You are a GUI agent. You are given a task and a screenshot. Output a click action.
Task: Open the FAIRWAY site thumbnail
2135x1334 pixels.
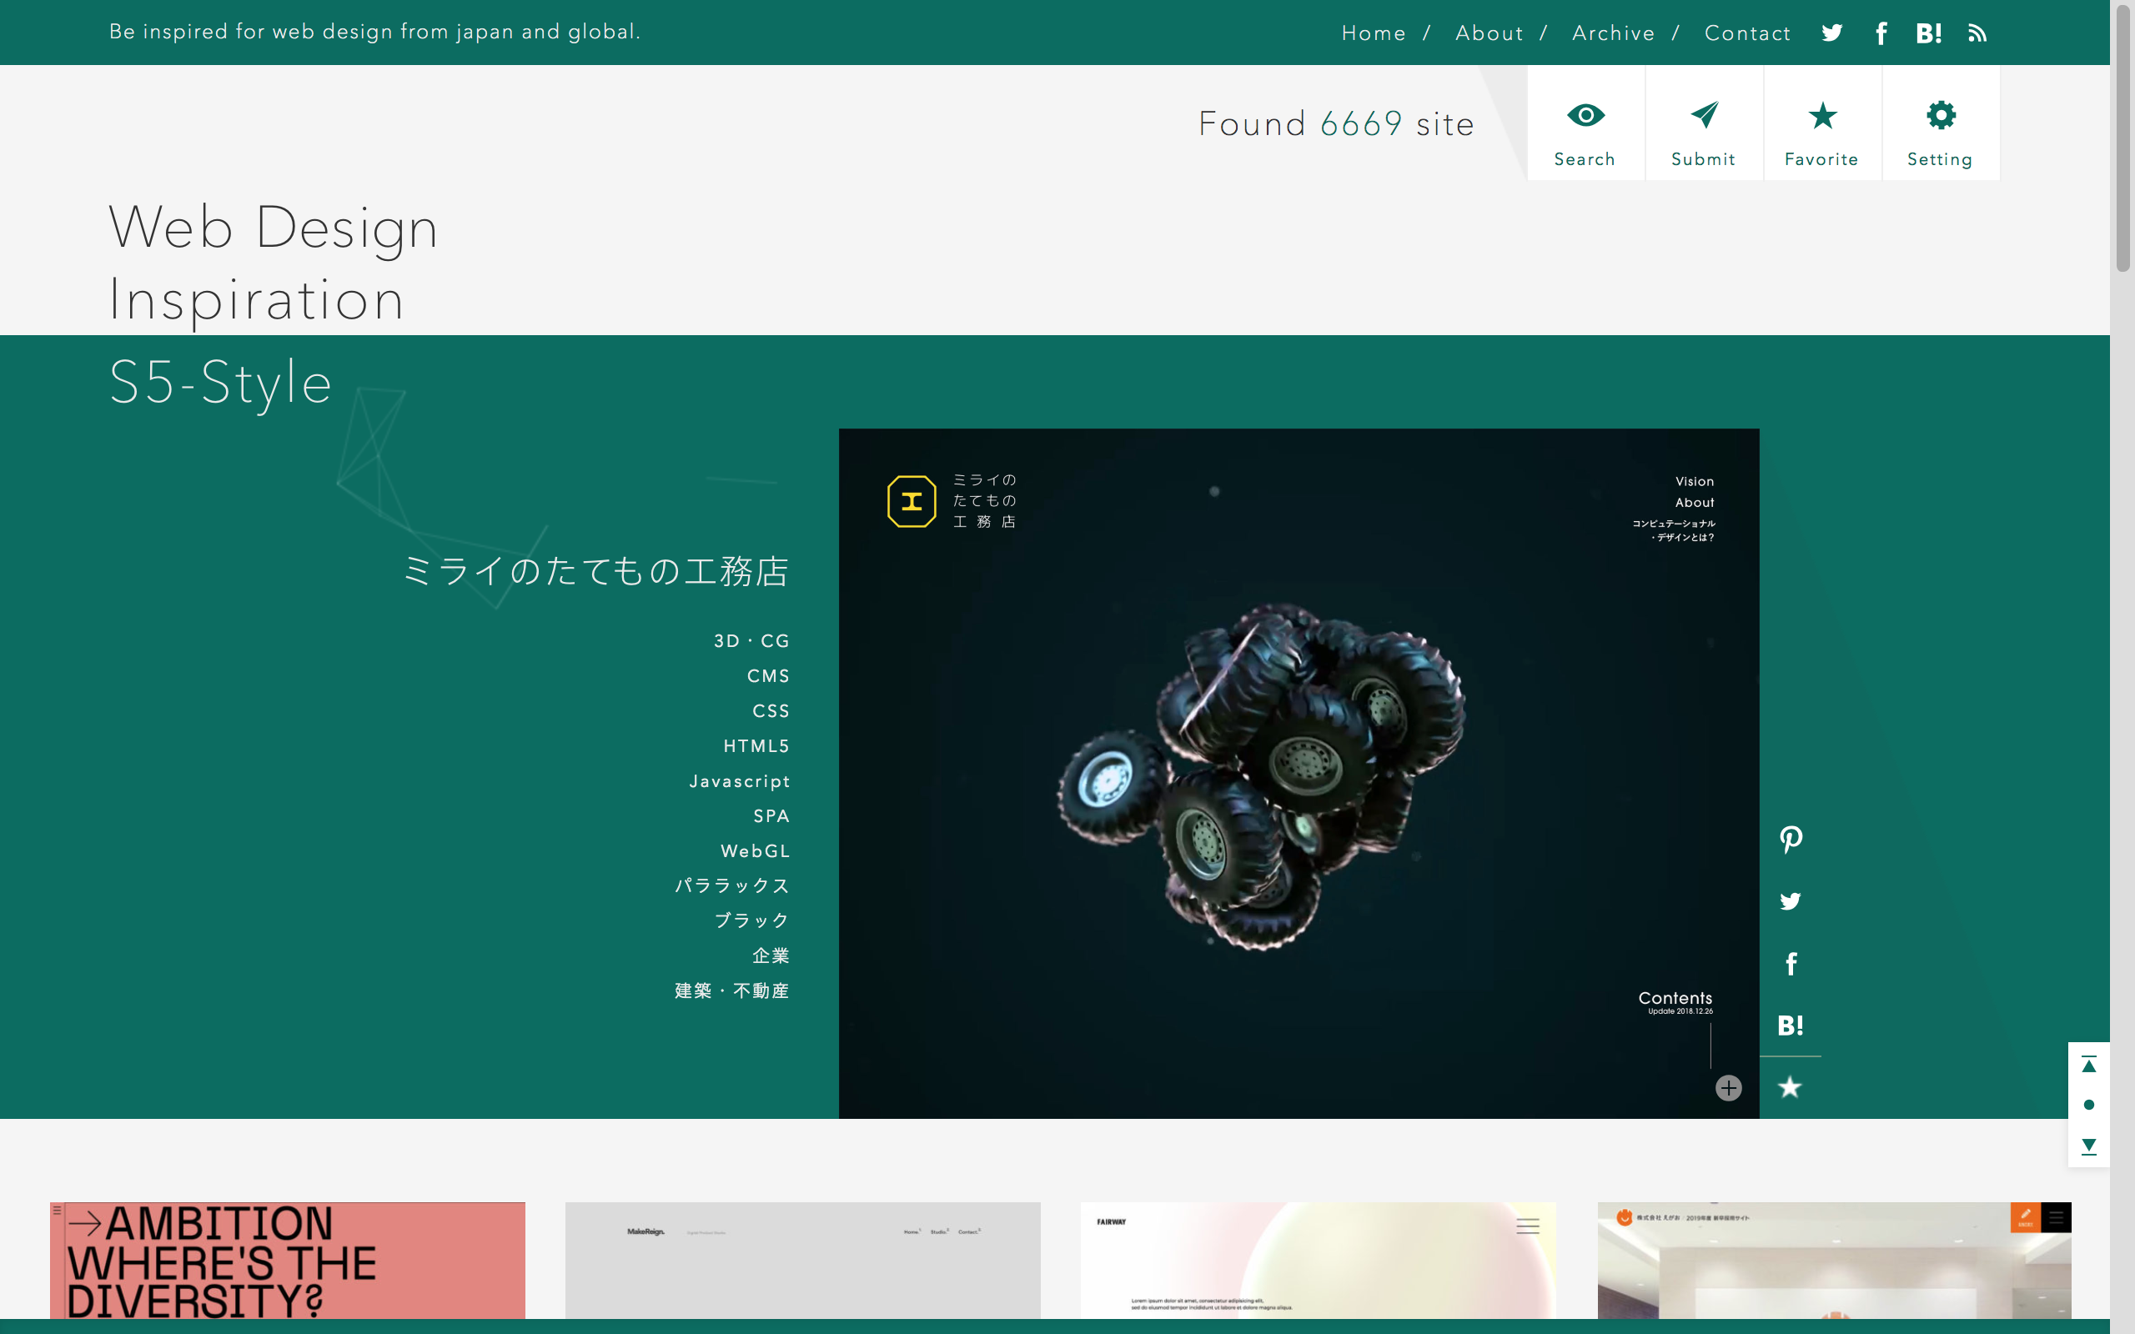pos(1318,1260)
